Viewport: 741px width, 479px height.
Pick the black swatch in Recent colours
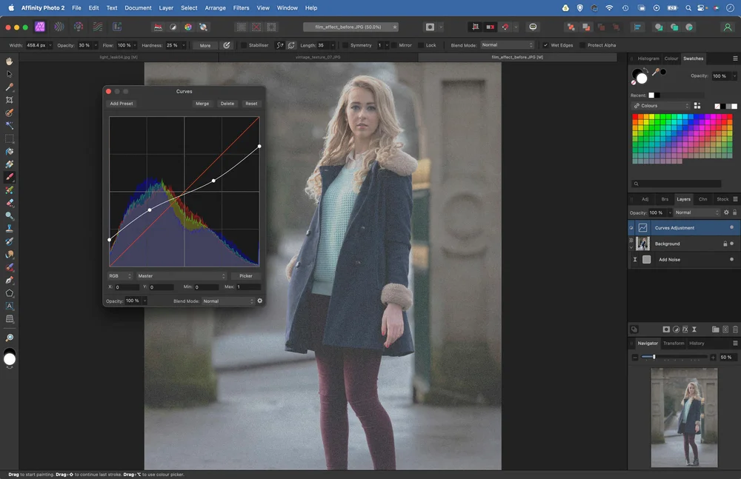(x=657, y=95)
